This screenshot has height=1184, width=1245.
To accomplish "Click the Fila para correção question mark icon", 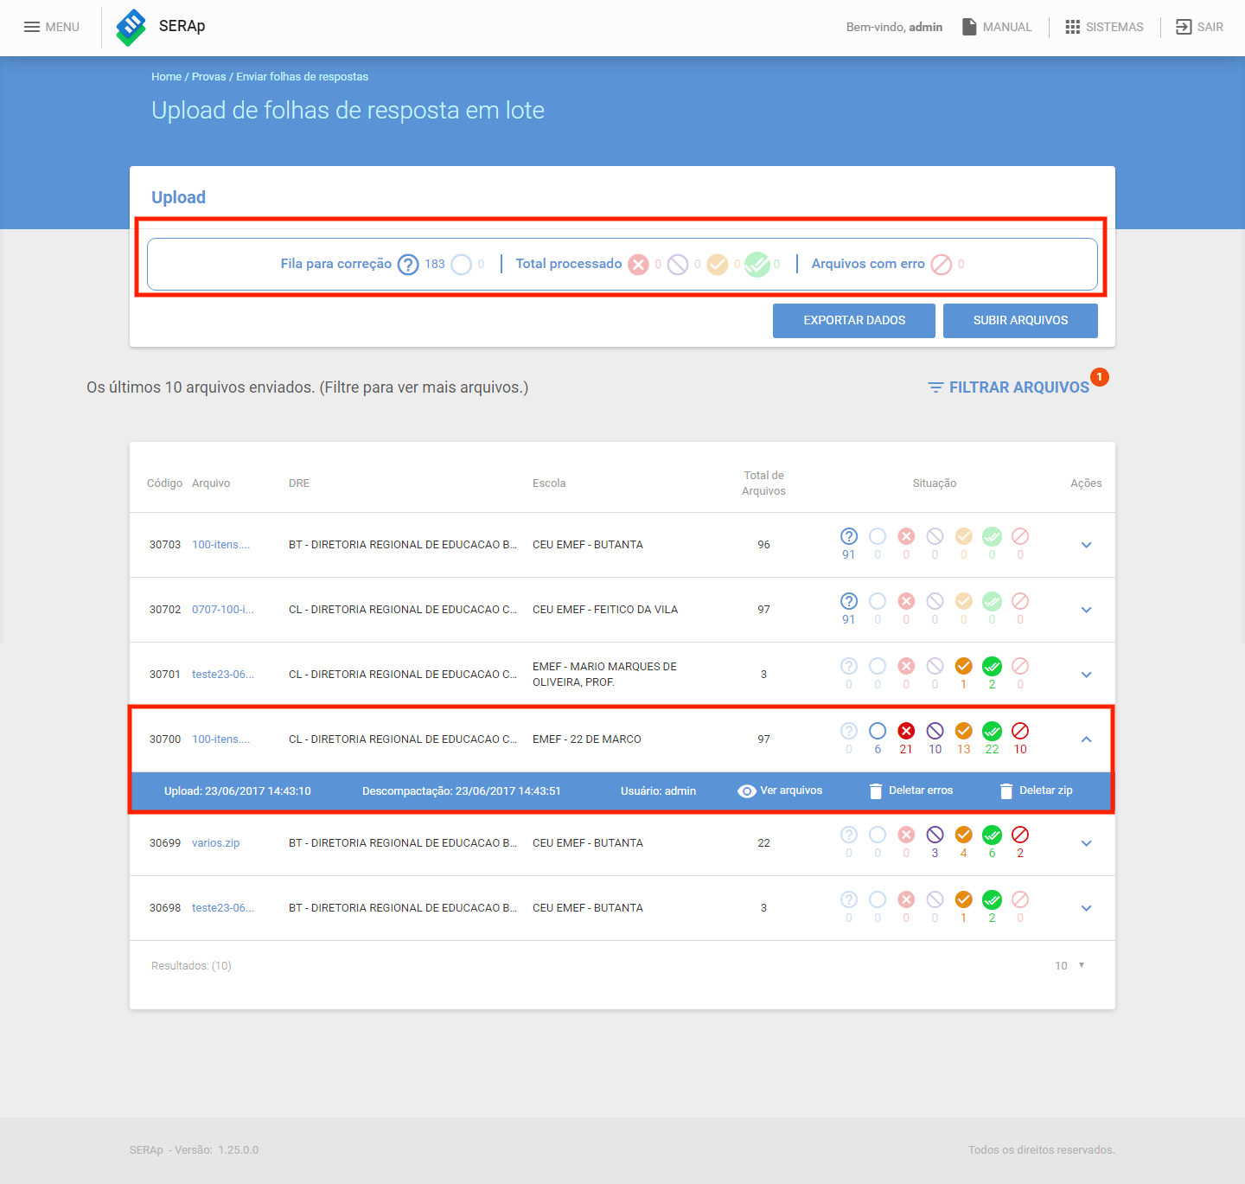I will pyautogui.click(x=408, y=264).
